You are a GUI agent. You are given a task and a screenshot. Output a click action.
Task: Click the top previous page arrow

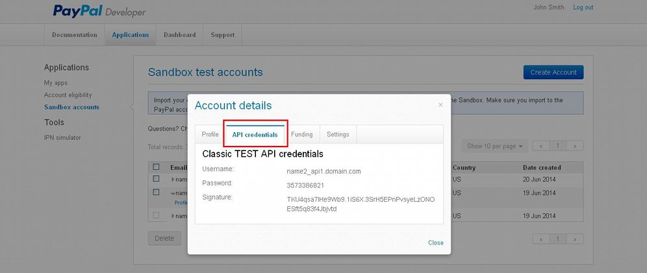coord(541,146)
